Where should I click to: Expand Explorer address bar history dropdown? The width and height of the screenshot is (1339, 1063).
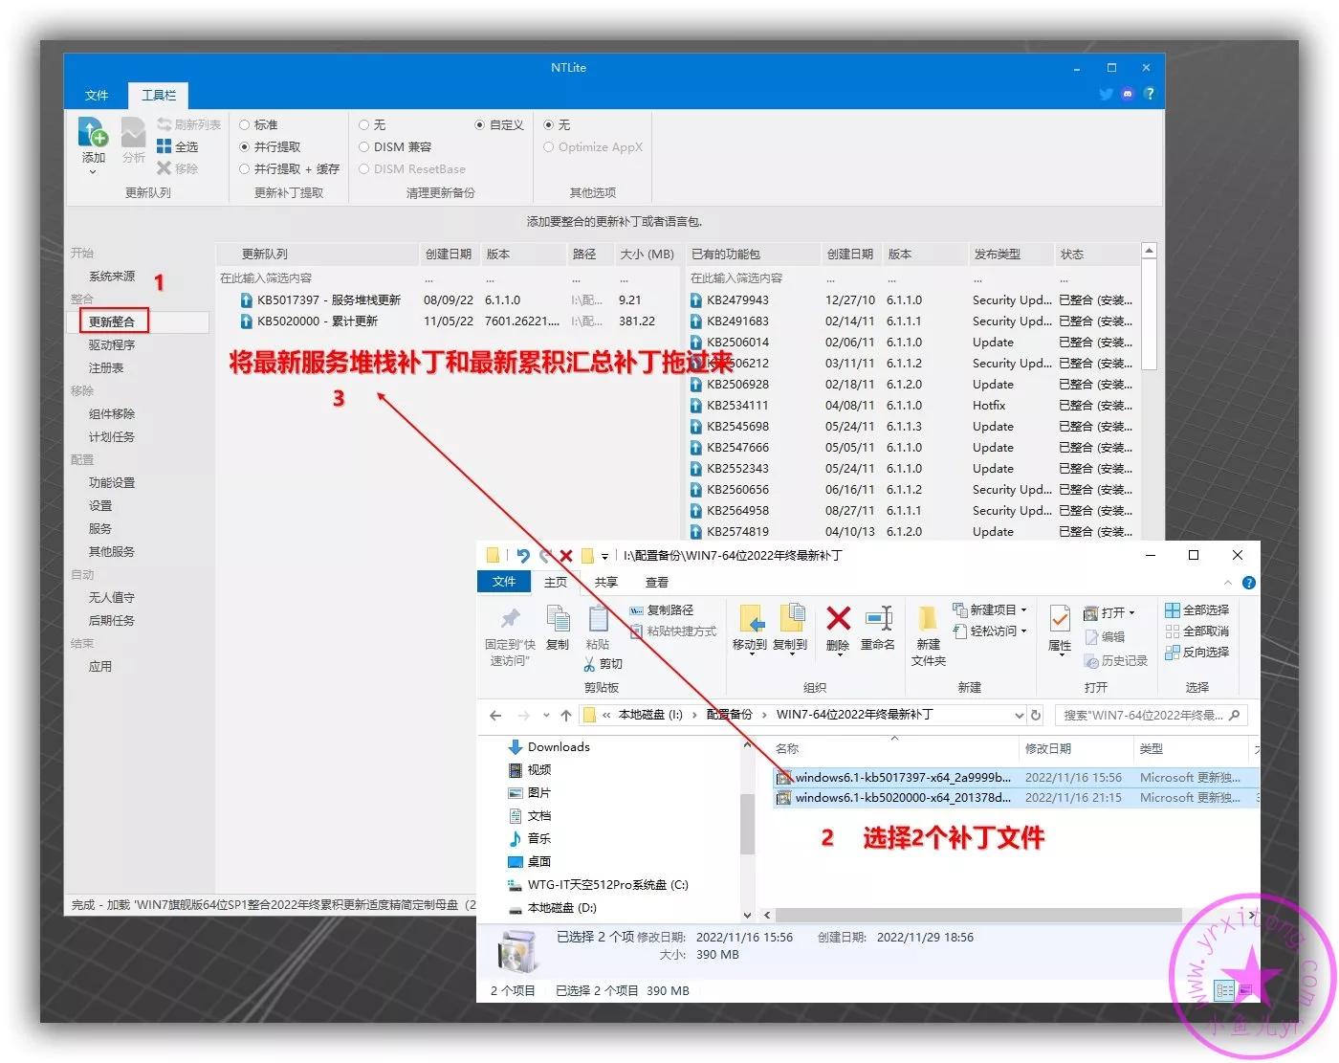[x=1019, y=715]
